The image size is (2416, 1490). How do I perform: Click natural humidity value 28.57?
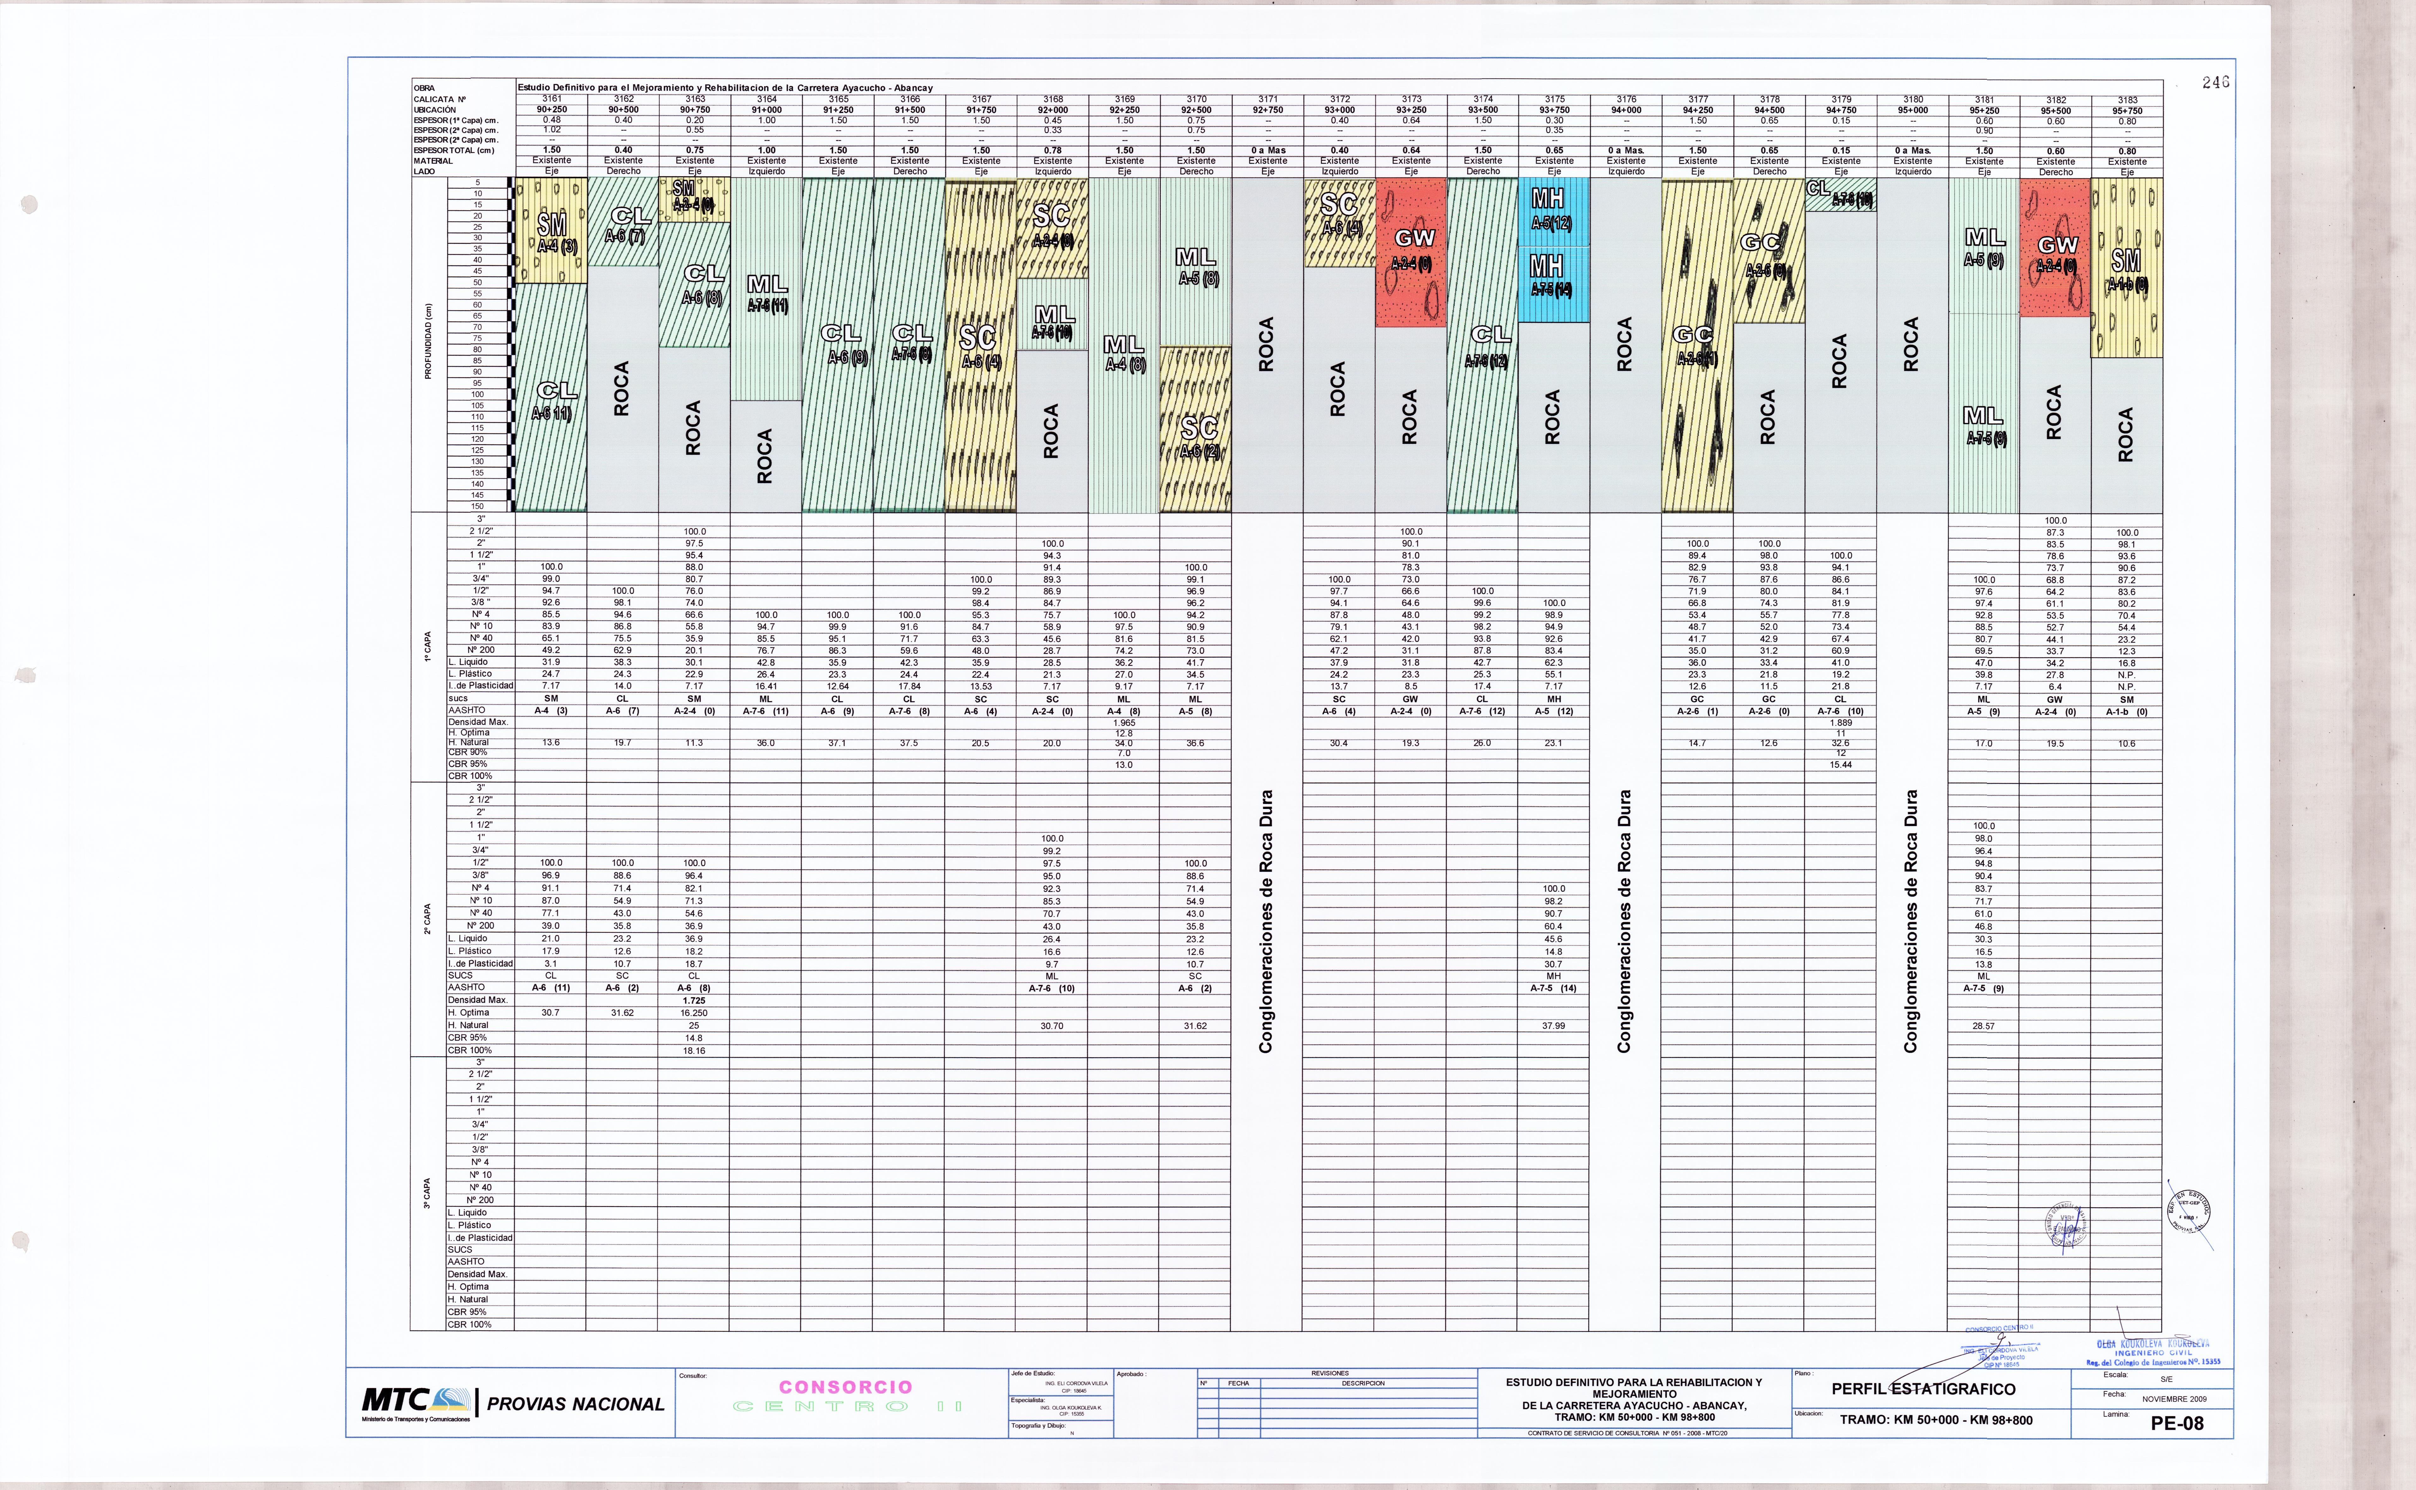(x=1984, y=1026)
